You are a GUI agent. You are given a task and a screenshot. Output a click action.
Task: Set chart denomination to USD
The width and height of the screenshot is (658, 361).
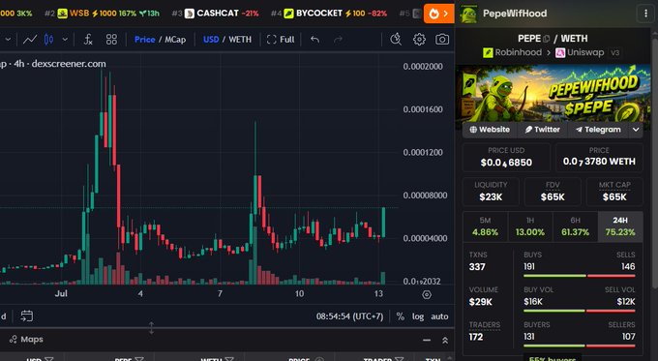211,40
